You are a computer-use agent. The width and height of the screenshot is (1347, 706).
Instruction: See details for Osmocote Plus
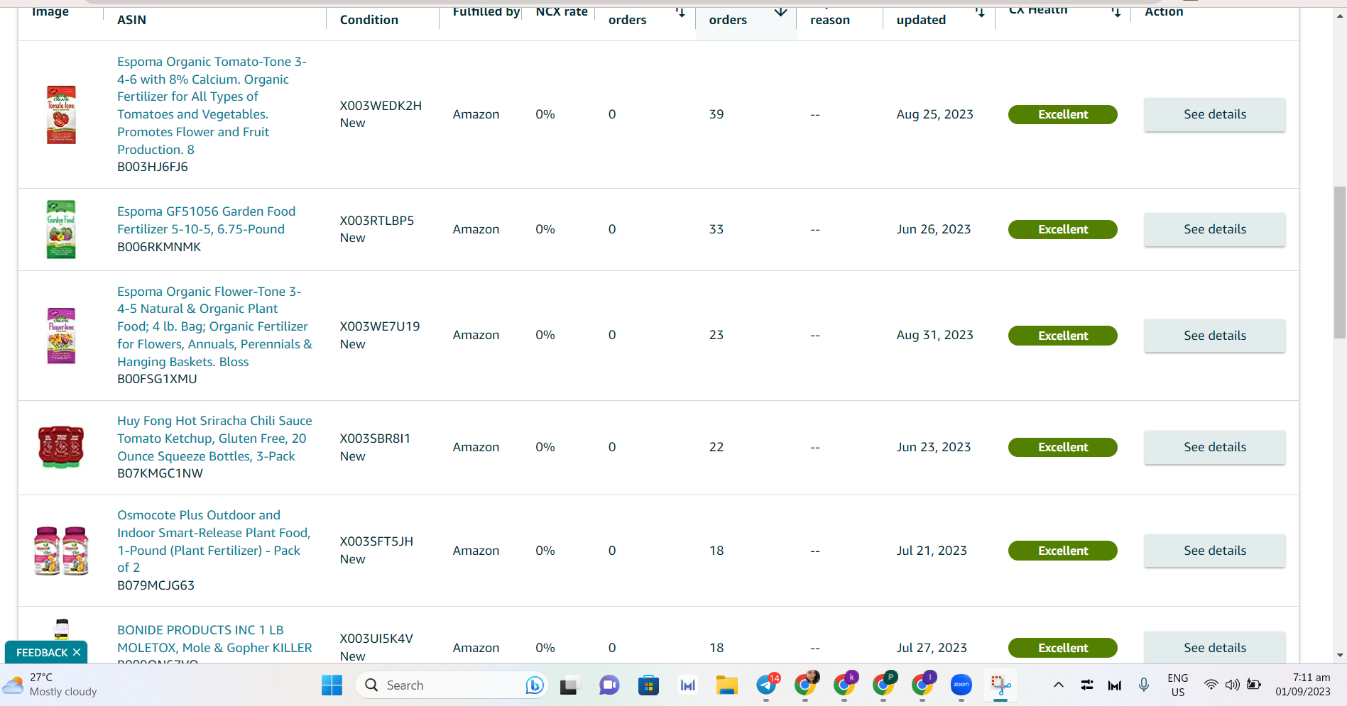click(x=1214, y=551)
